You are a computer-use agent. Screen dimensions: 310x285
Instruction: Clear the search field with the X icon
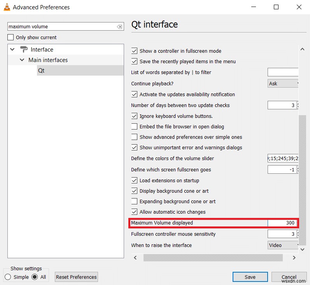click(x=119, y=27)
